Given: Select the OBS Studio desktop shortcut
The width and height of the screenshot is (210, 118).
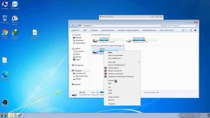Looking at the screenshot, I should coord(5,104).
